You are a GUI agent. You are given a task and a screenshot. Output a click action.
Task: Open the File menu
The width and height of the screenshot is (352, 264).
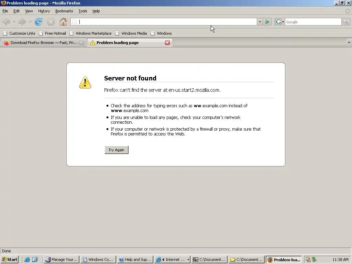pyautogui.click(x=5, y=11)
